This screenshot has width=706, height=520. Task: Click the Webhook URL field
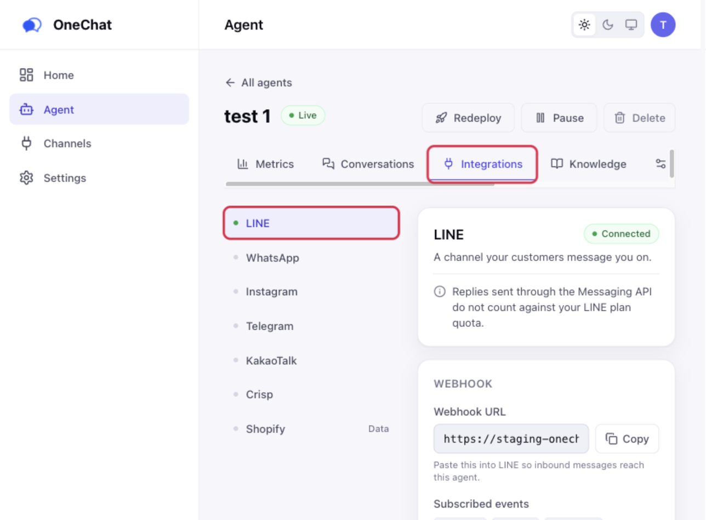511,439
